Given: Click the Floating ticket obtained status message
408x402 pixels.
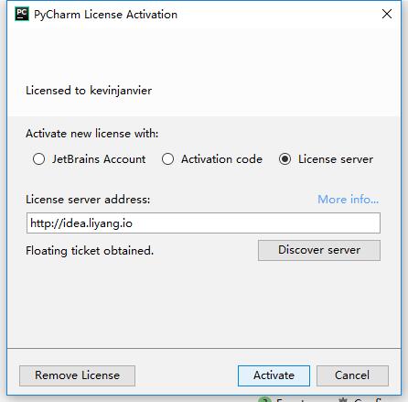Looking at the screenshot, I should pyautogui.click(x=90, y=251).
